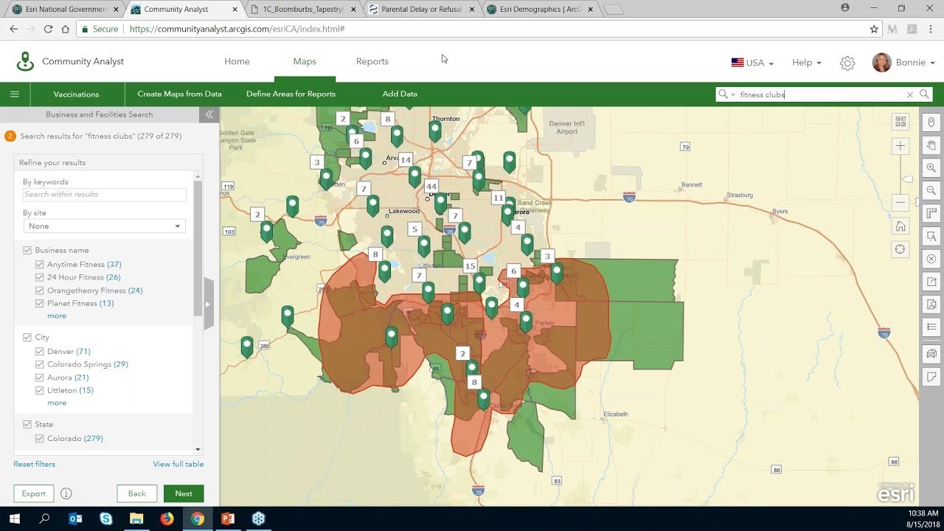The image size is (944, 531).
Task: Click the car drive-time icon
Action: [x=931, y=354]
